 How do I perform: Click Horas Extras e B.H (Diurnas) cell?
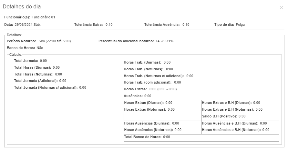(x=231, y=103)
